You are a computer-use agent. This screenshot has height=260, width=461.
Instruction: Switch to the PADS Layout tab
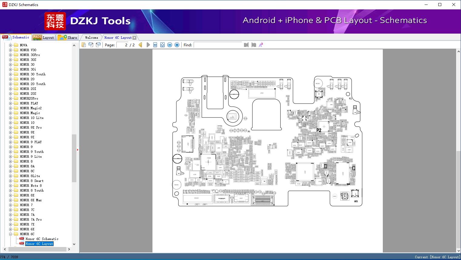pyautogui.click(x=43, y=38)
